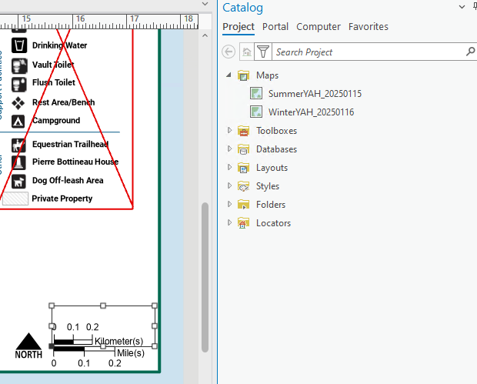The width and height of the screenshot is (477, 384).
Task: Select the Folders label
Action: pyautogui.click(x=271, y=205)
